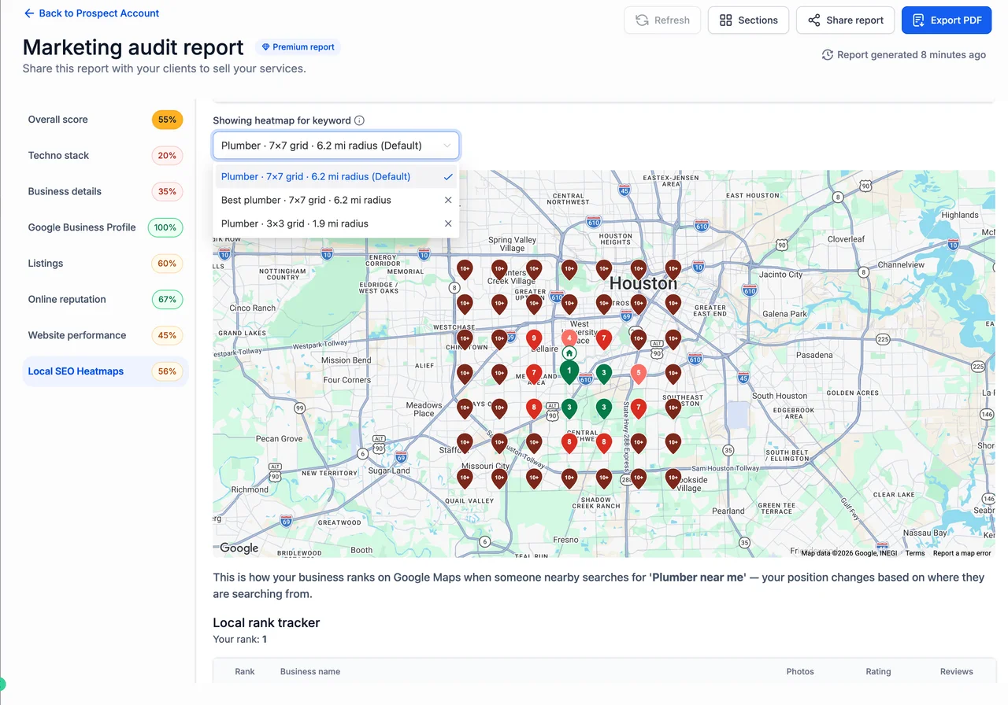Screen dimensions: 1008x705
Task: Choose Plumber 3×3 grid 1.9 mi radius
Action: tap(295, 223)
